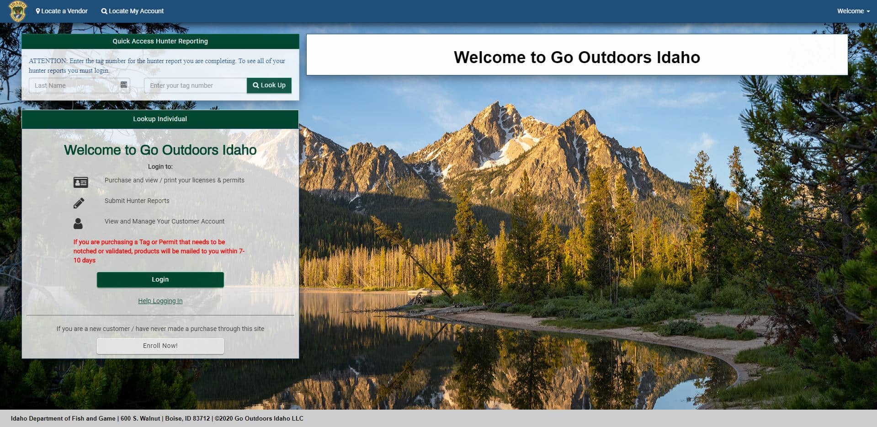The image size is (877, 427).
Task: Click the autofill icon in Last Name field
Action: click(x=124, y=85)
